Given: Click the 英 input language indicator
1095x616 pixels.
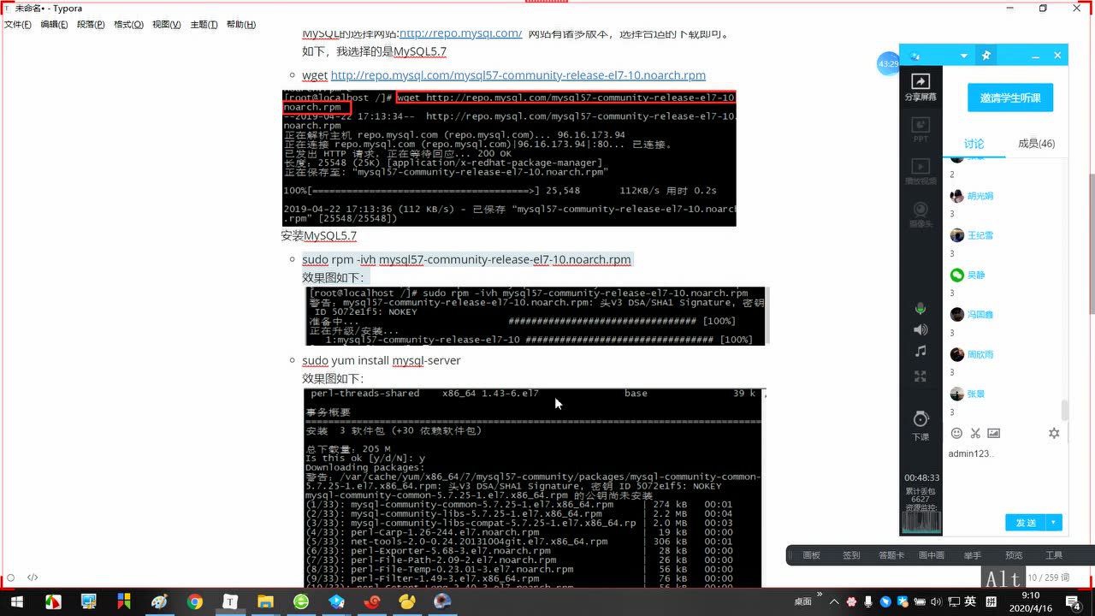Looking at the screenshot, I should pyautogui.click(x=971, y=602).
